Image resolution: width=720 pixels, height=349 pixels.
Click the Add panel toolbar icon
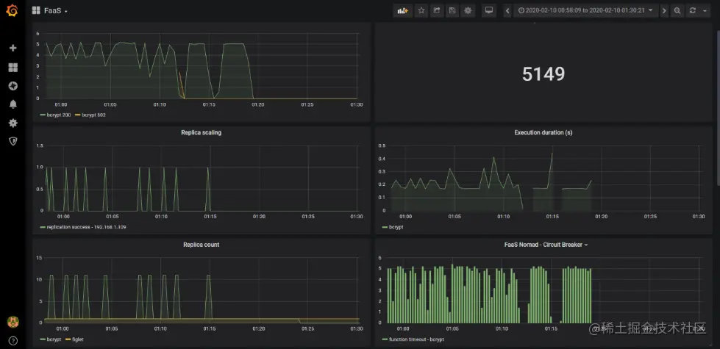tap(403, 10)
